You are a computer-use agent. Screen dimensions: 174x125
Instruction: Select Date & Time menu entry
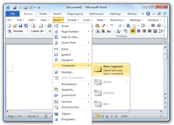pos(72,37)
